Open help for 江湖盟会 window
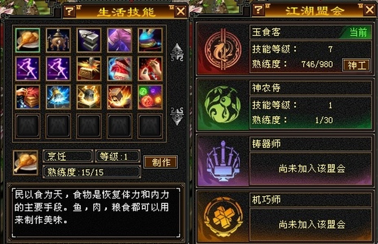The height and width of the screenshot is (244, 378). pyautogui.click(x=259, y=10)
